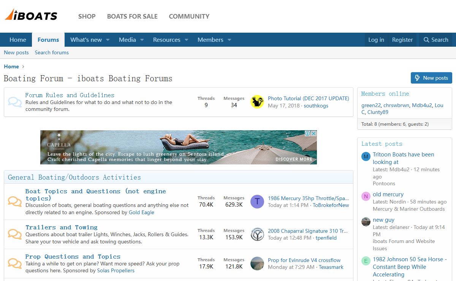Screen dimensions: 456x281
Task: Click green22 in Members online
Action: tap(371, 105)
